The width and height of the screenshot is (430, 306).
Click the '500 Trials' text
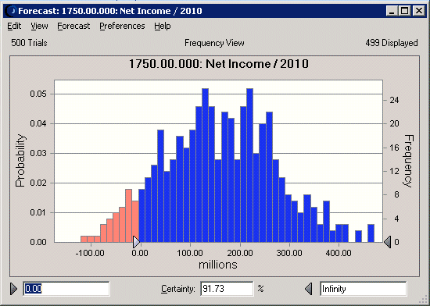click(x=29, y=43)
